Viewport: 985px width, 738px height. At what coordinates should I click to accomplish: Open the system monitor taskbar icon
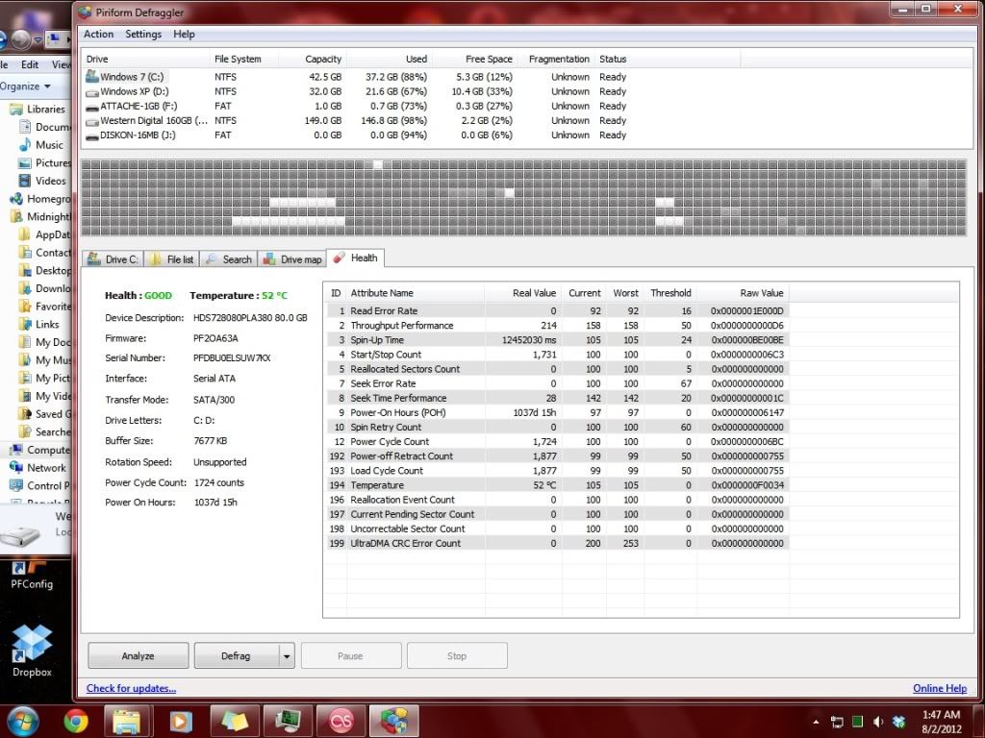point(287,721)
